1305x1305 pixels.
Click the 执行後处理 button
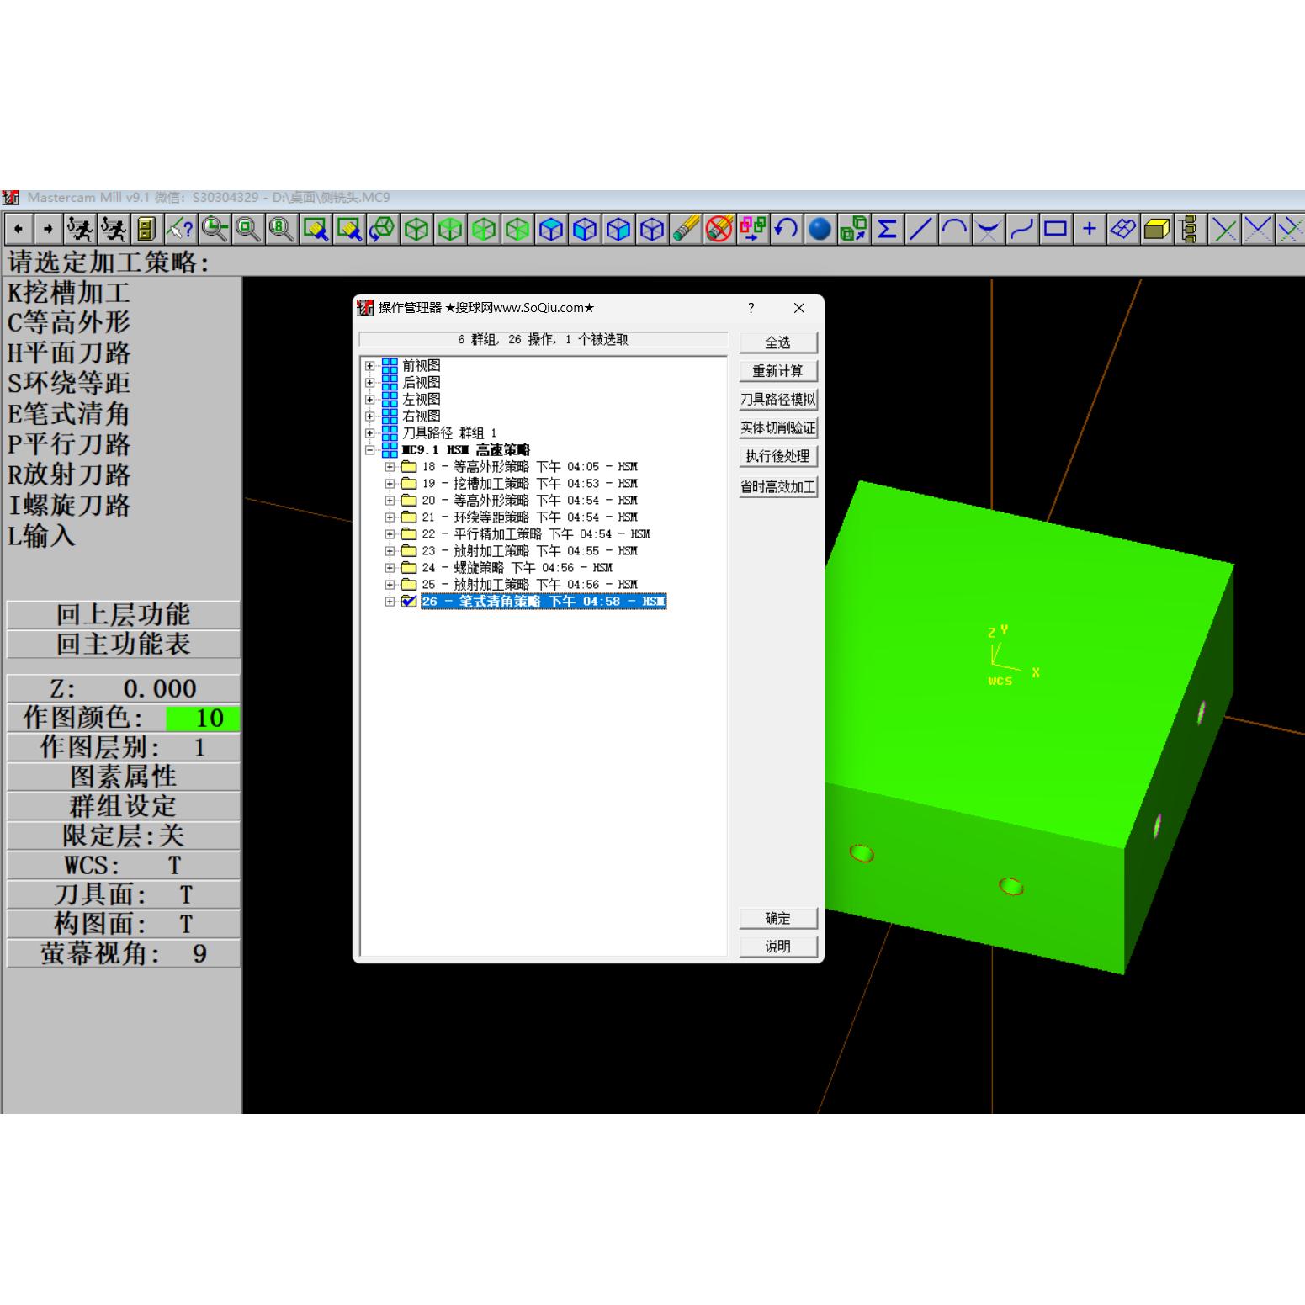(x=778, y=456)
